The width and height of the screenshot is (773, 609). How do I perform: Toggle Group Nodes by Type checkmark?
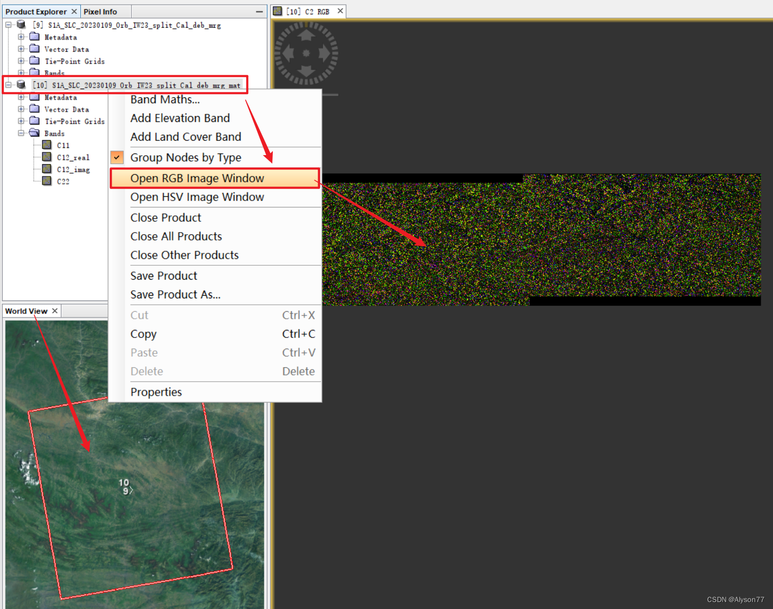[117, 157]
